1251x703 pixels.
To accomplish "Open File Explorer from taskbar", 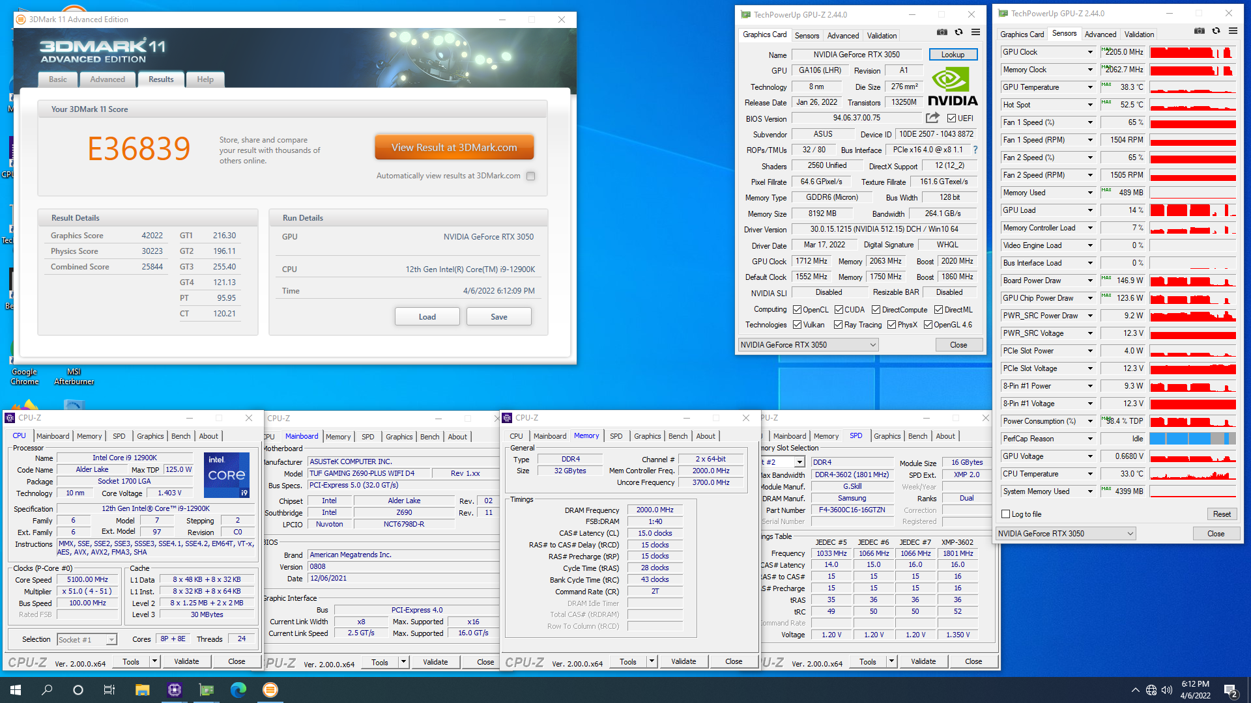I will pyautogui.click(x=142, y=690).
